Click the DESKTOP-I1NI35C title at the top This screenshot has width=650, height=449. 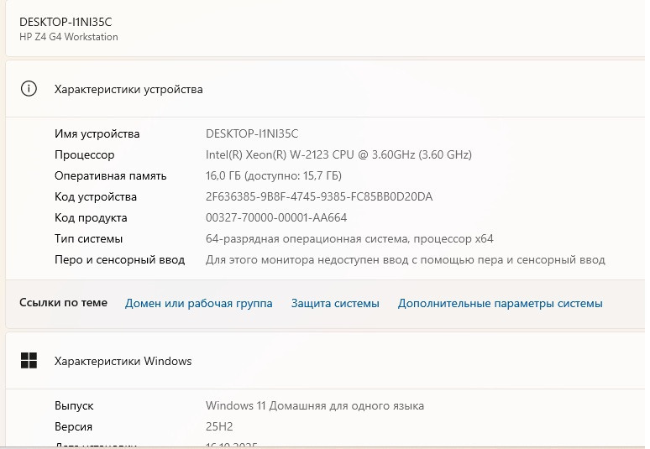(66, 22)
